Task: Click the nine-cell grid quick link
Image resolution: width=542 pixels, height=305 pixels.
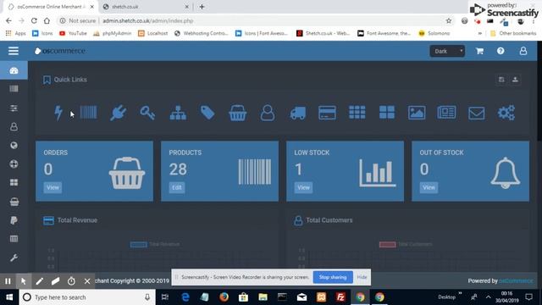Action: pos(357,113)
